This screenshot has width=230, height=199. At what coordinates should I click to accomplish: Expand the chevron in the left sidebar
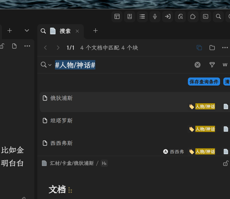[27, 30]
